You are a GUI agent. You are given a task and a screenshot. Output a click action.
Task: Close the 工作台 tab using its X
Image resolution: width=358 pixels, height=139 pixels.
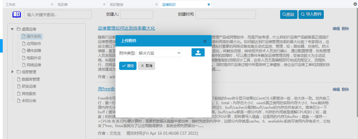click(x=52, y=5)
